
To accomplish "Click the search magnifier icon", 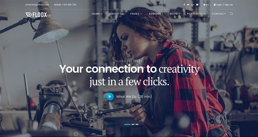I will pyautogui.click(x=232, y=14).
